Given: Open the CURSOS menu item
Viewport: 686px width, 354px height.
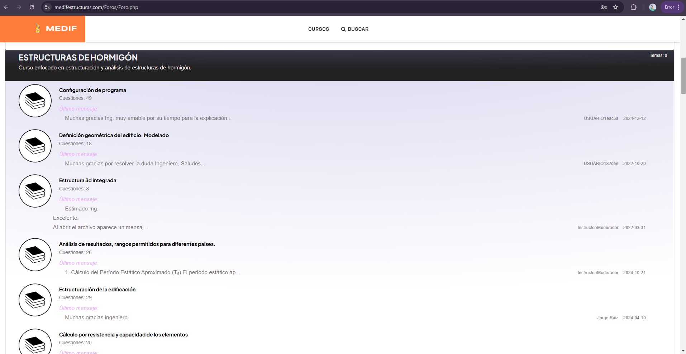Looking at the screenshot, I should click(318, 29).
